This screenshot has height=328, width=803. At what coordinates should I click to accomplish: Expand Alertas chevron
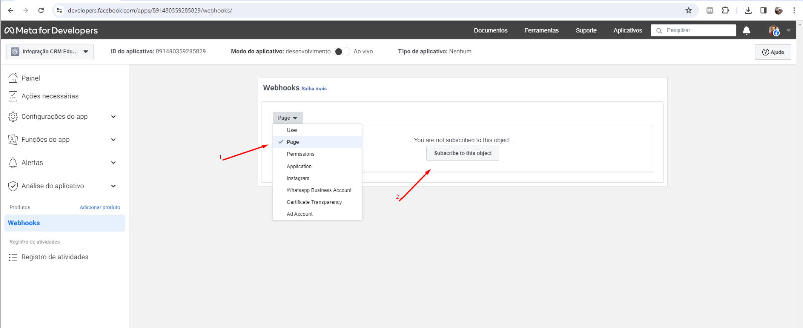113,162
